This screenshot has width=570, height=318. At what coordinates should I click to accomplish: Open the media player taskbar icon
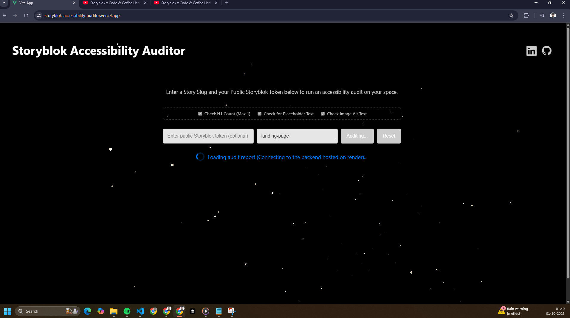pos(206,311)
